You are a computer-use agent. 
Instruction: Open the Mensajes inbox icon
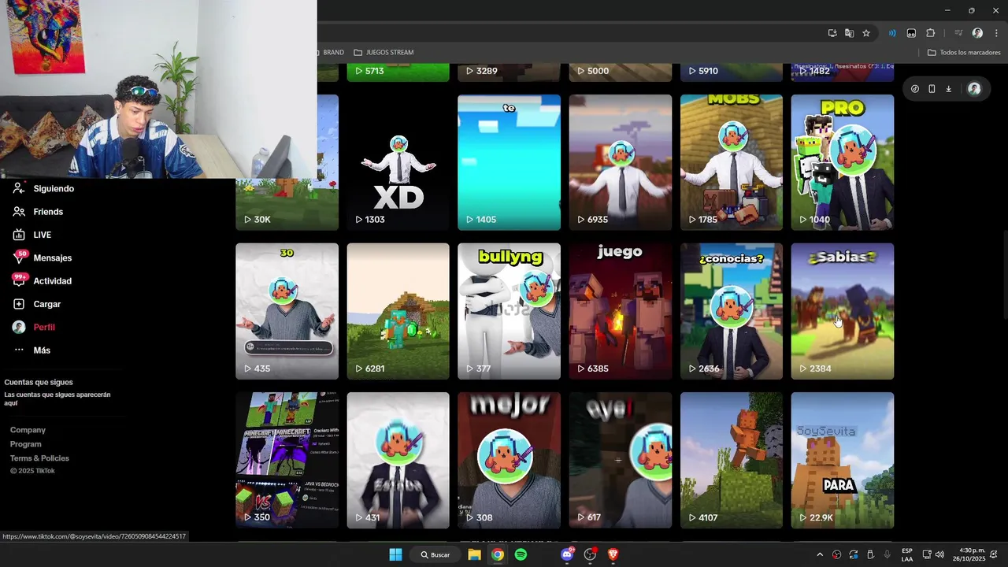click(x=19, y=258)
